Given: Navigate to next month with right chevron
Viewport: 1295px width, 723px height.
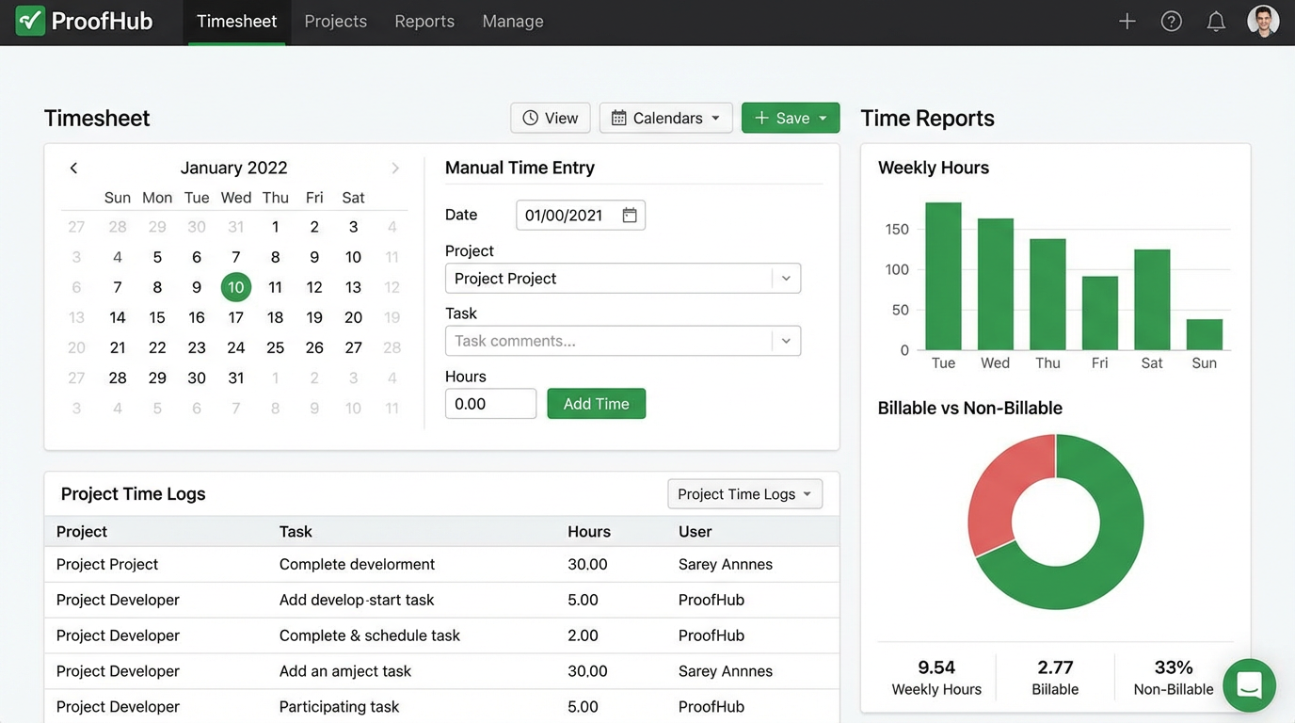Looking at the screenshot, I should click(395, 168).
